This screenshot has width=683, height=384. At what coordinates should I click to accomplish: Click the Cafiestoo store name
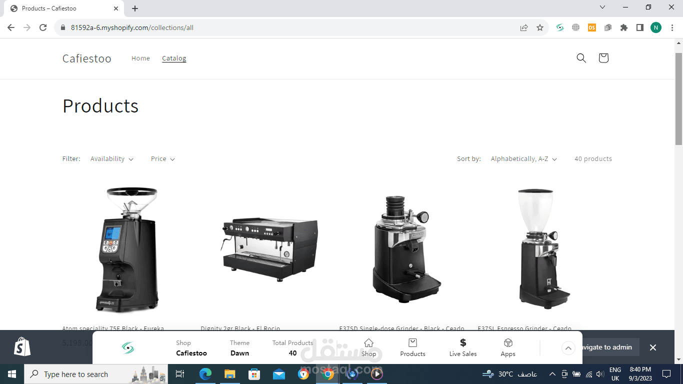87,58
